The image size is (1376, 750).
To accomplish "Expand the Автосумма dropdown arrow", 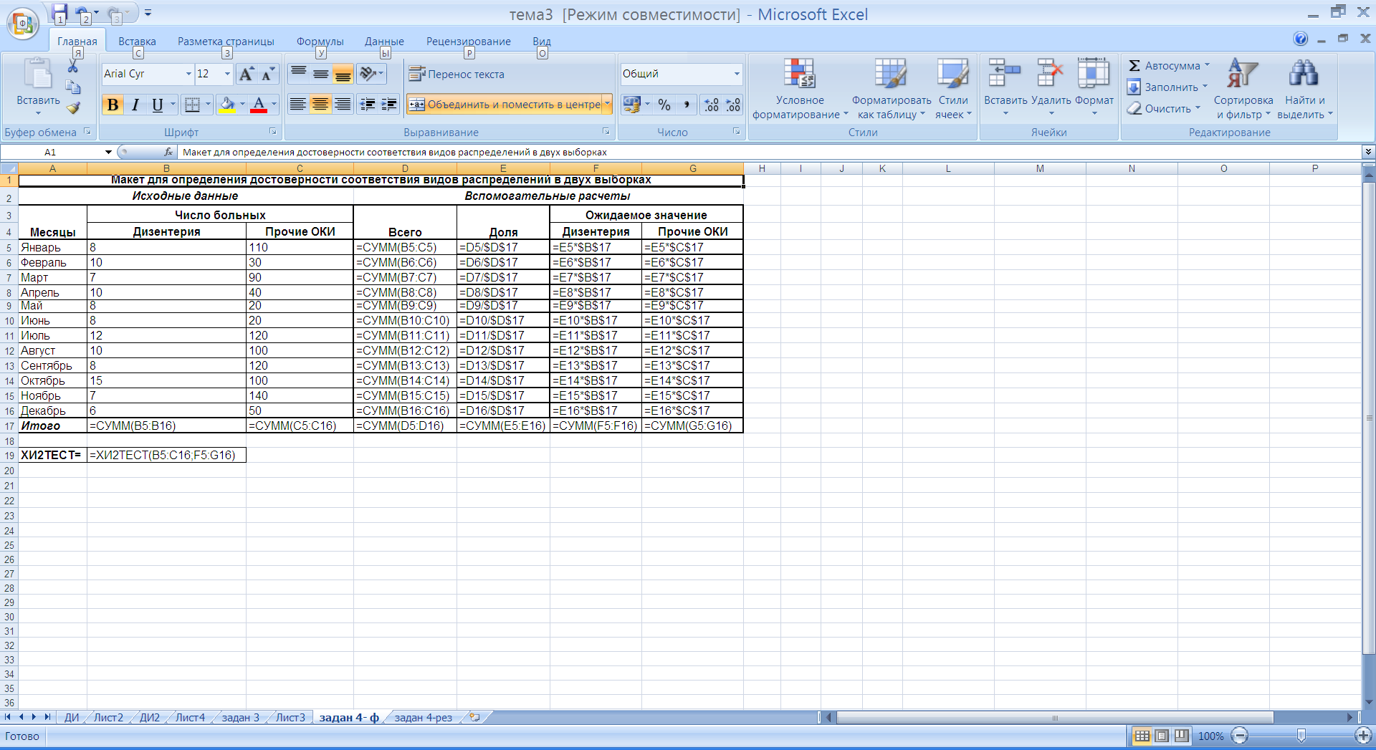I will coord(1207,66).
